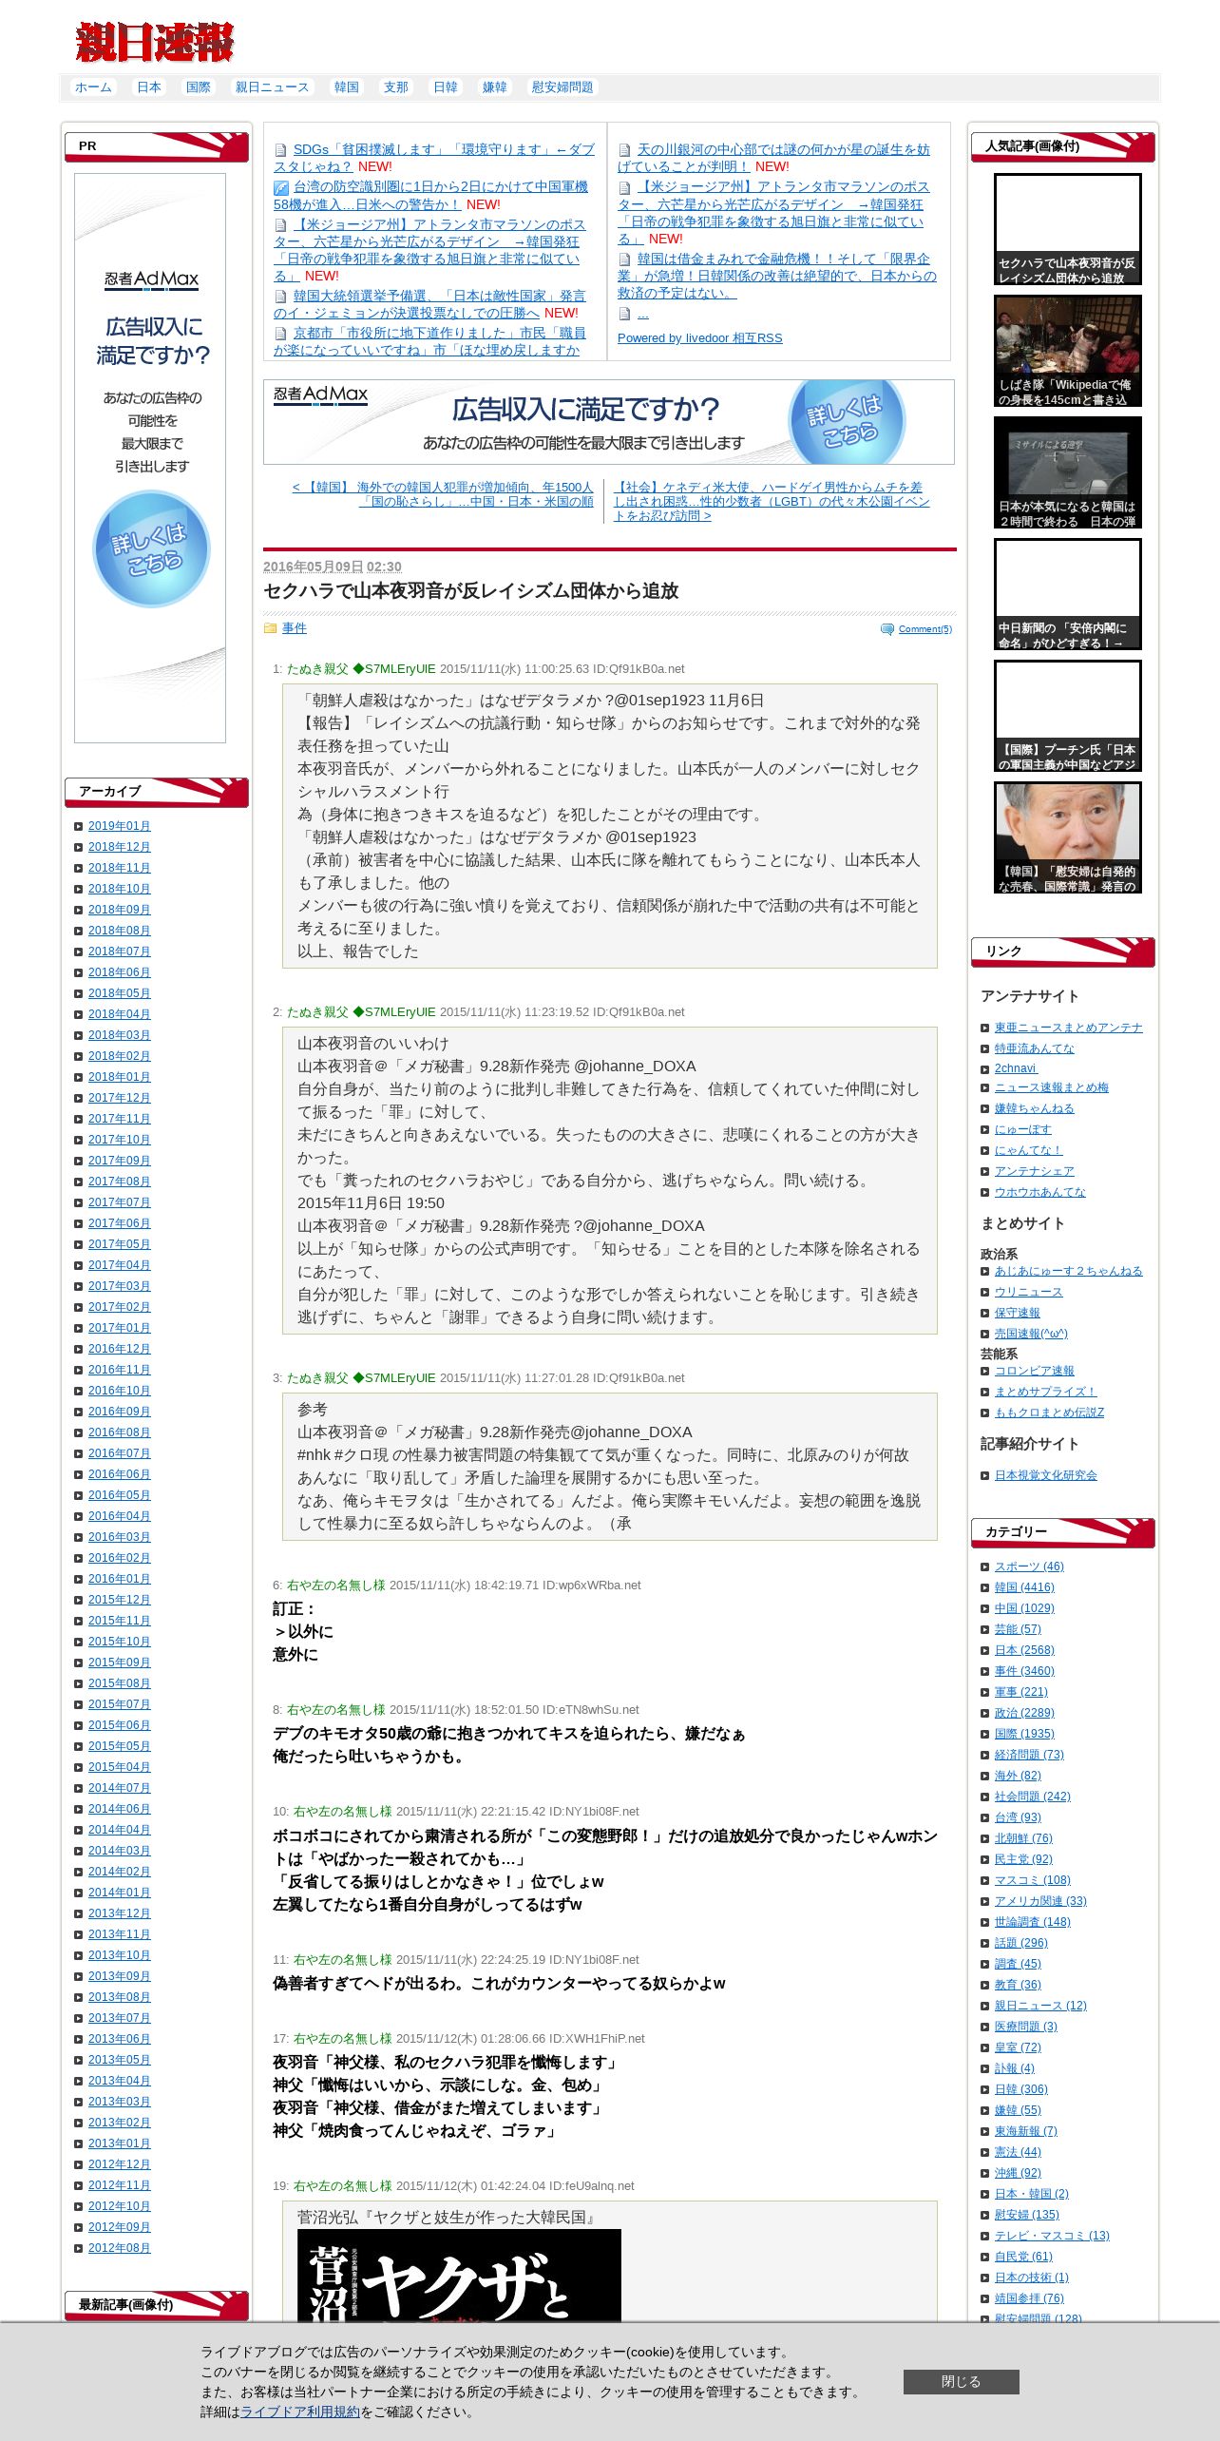Open the 韓国大統領選挙予備選 headline

430,305
